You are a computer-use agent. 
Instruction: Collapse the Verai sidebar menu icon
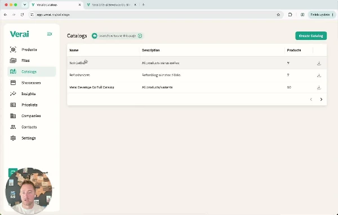tap(50, 34)
